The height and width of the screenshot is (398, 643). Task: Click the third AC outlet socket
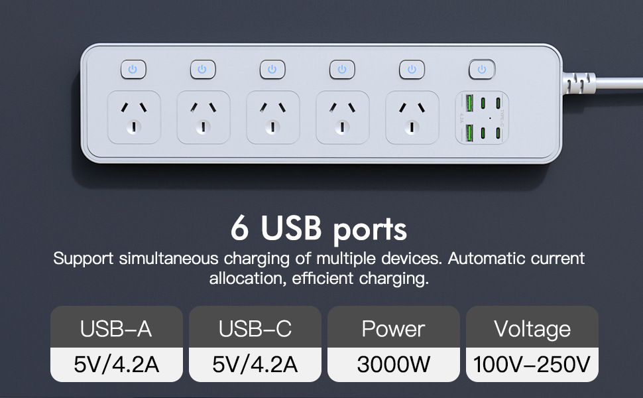(x=273, y=117)
